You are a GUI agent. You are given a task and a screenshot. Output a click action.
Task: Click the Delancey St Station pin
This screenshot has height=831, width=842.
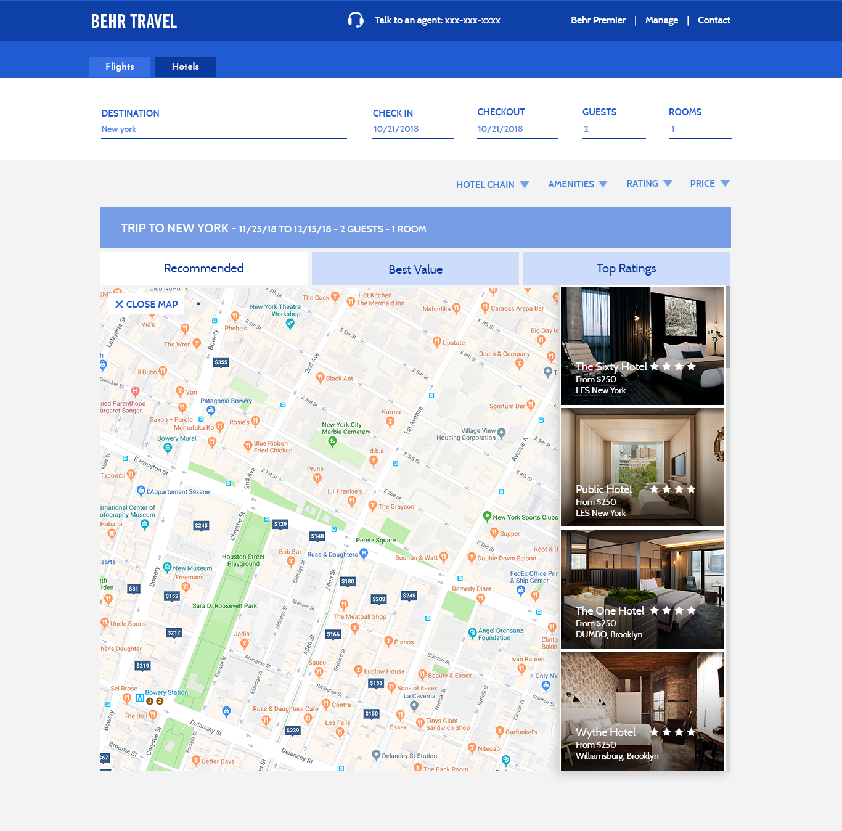click(x=376, y=755)
